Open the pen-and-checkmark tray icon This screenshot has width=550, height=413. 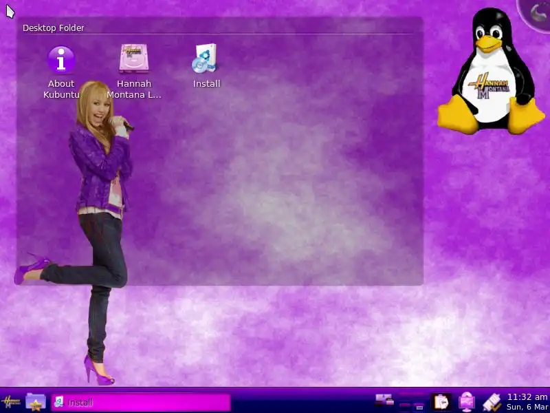(x=492, y=402)
